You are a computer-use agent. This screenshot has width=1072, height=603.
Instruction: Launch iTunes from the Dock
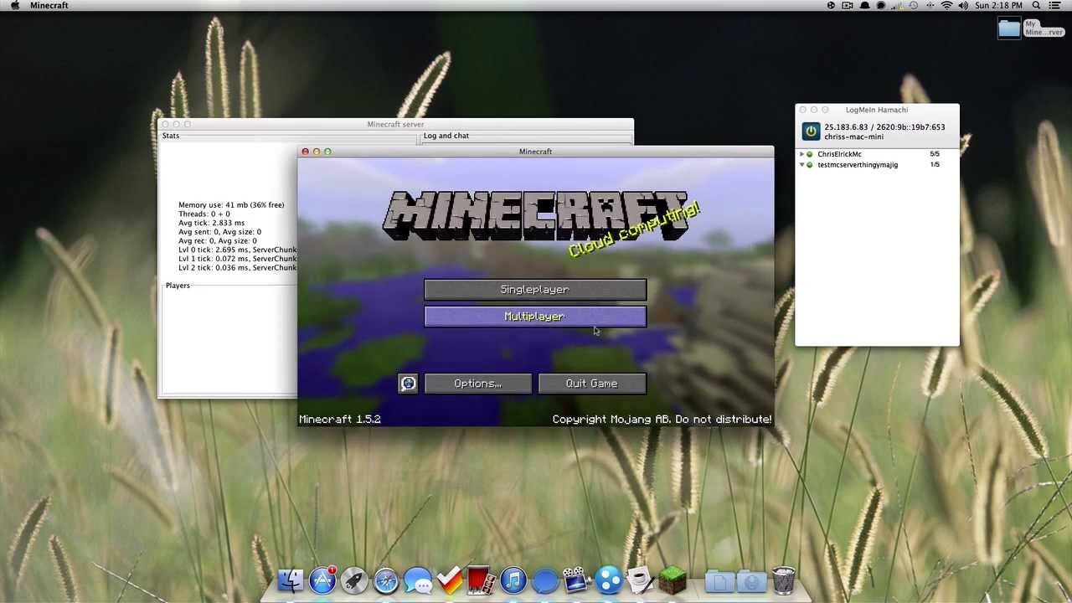[x=513, y=580]
